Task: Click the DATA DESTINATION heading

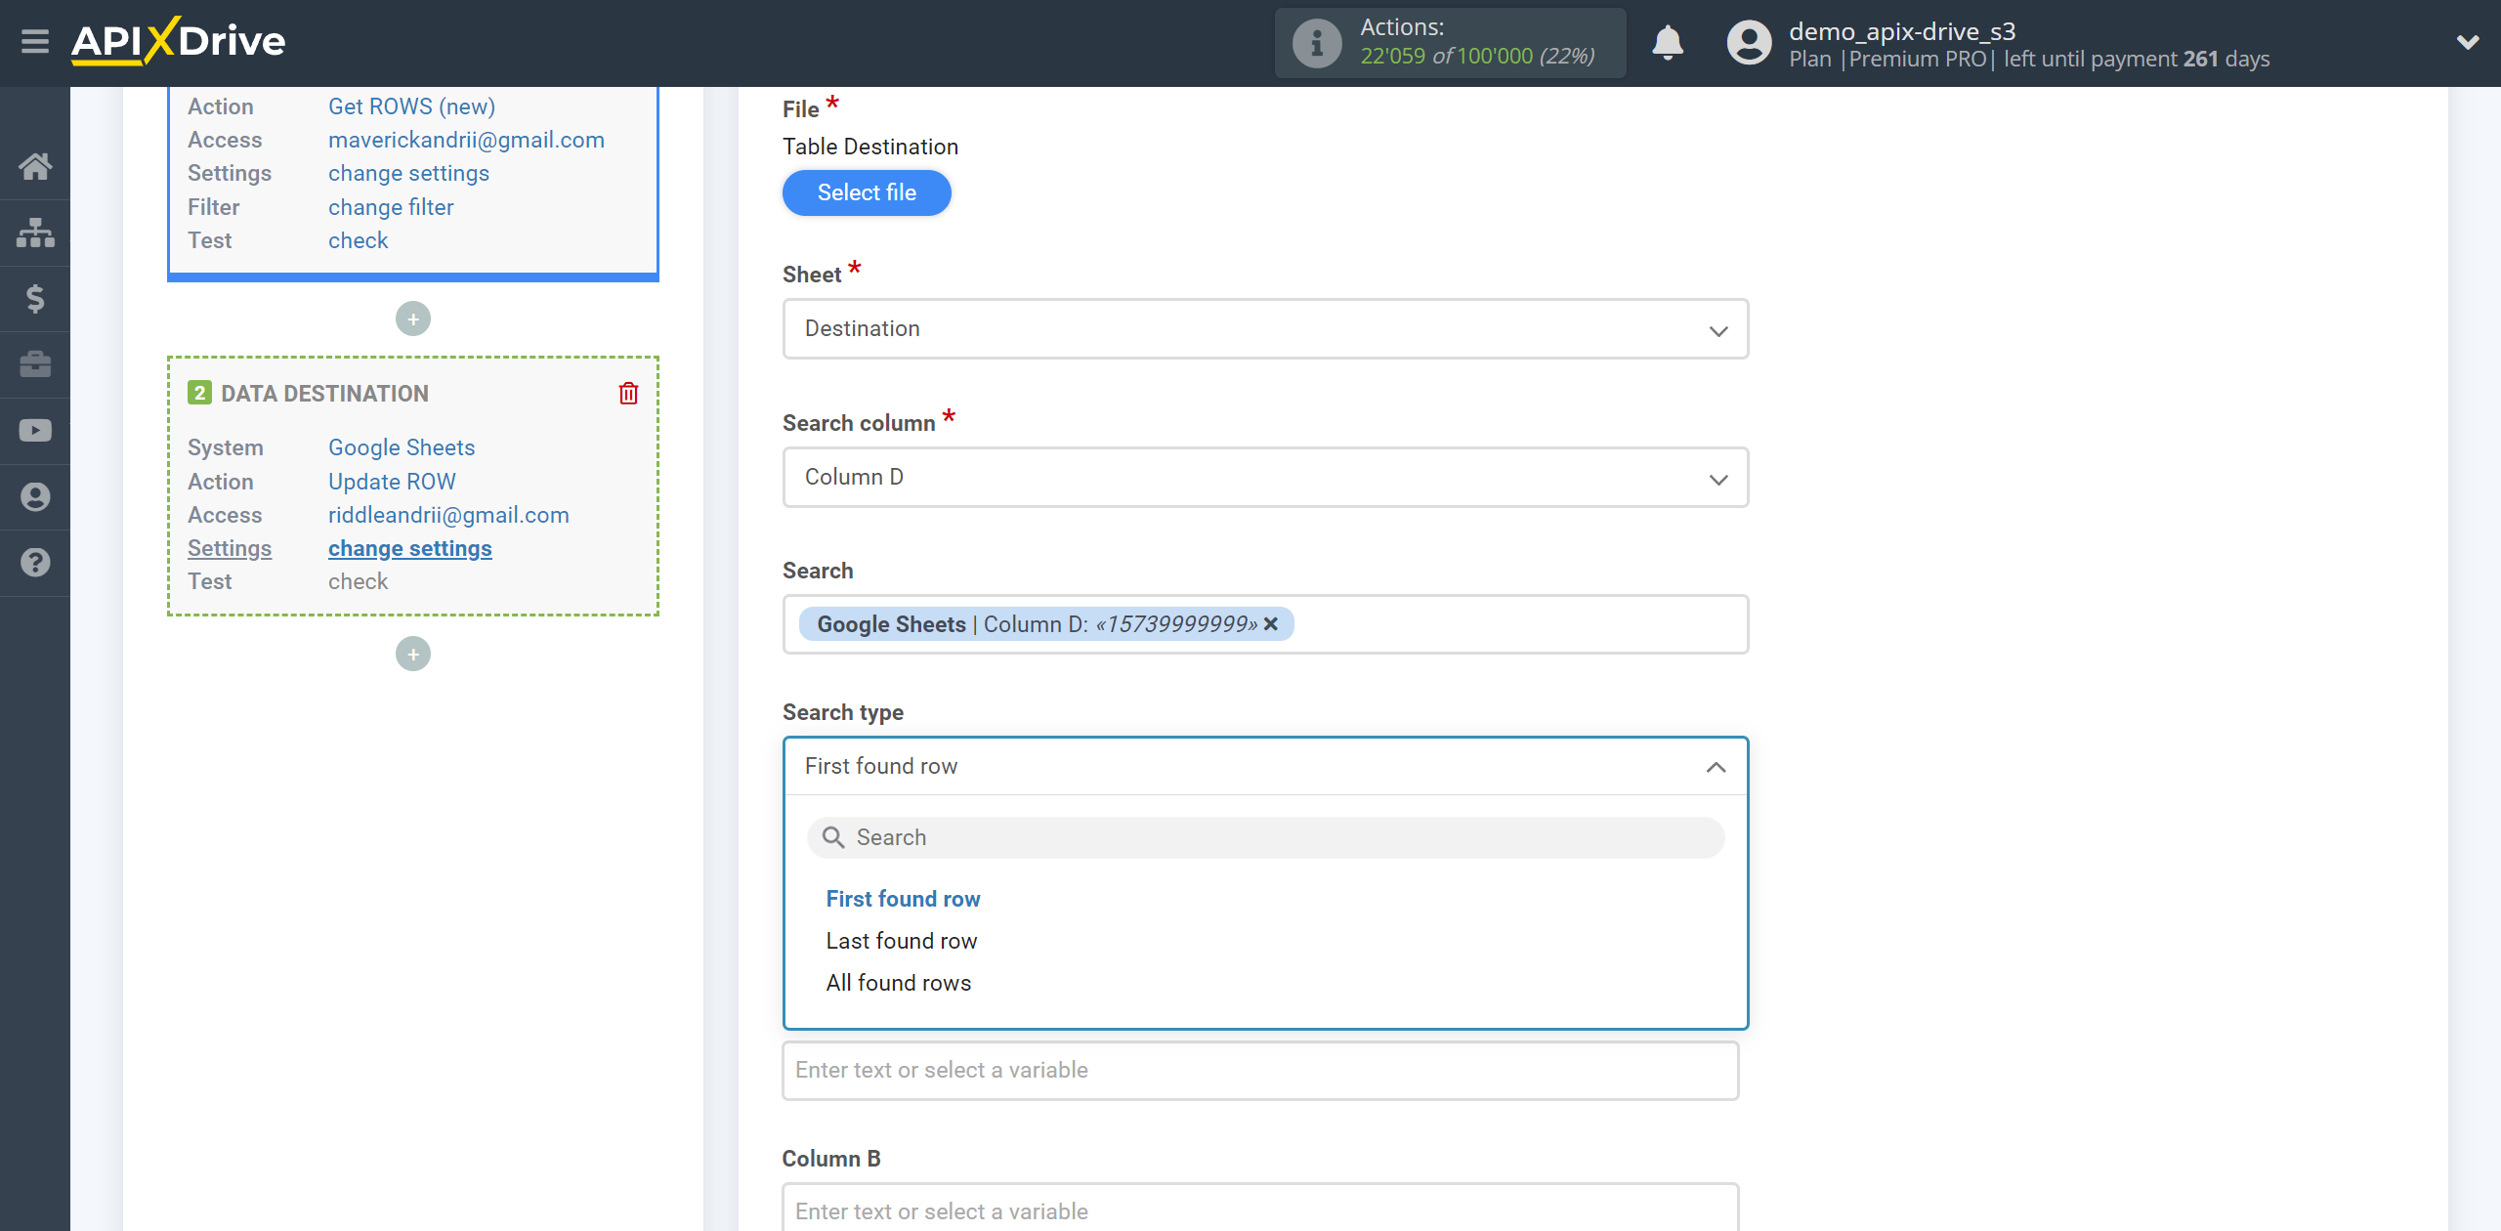Action: pos(324,394)
